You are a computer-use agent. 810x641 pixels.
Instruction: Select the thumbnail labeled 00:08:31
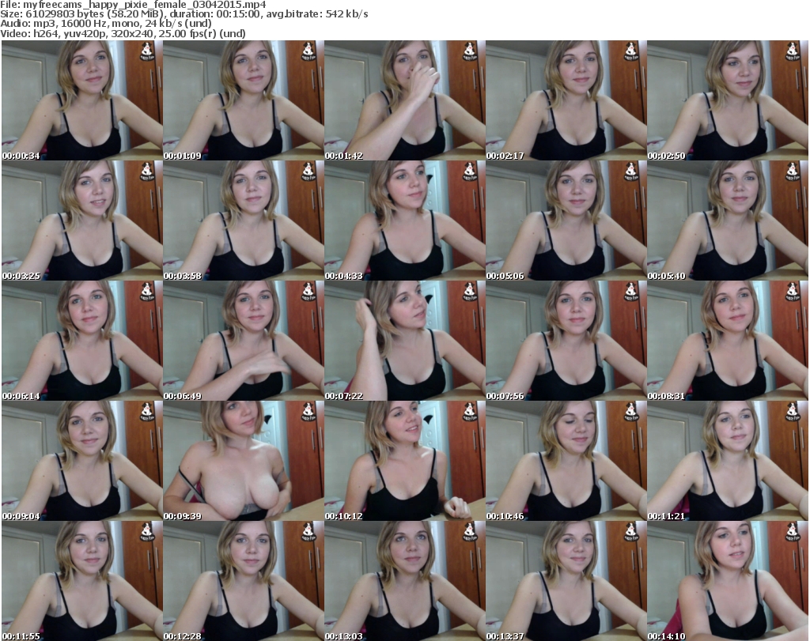tap(727, 341)
